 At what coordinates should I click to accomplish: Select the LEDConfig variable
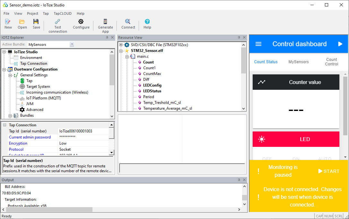(x=152, y=85)
